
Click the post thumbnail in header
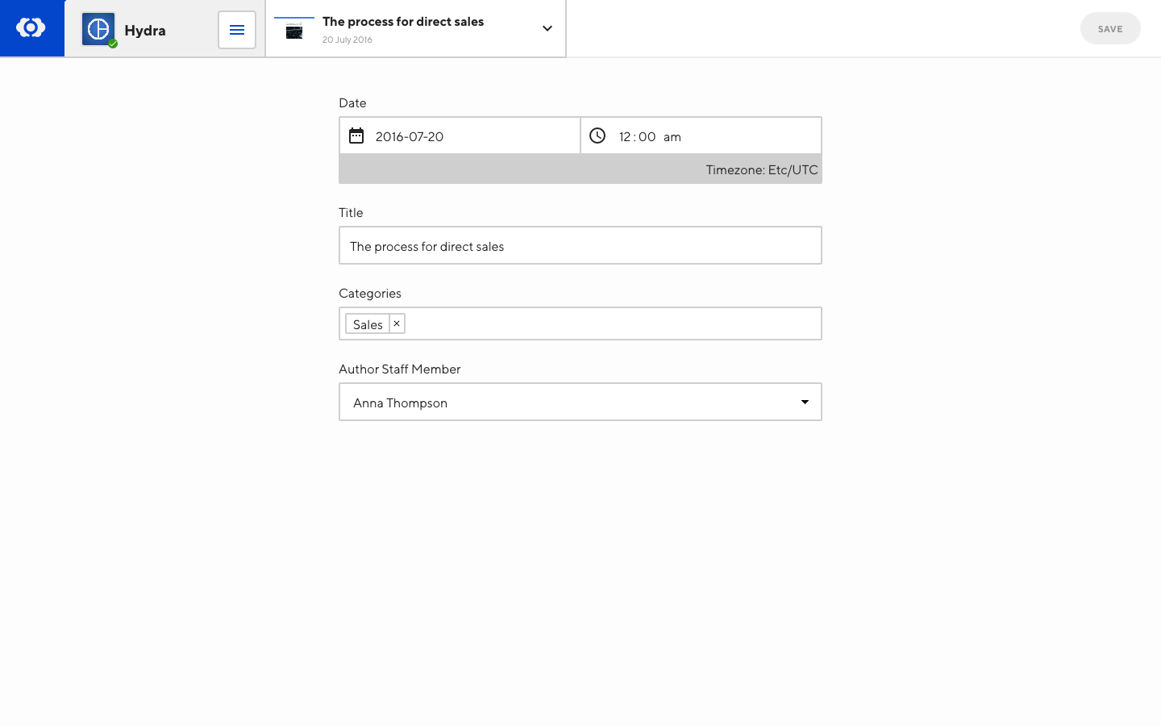pyautogui.click(x=294, y=29)
